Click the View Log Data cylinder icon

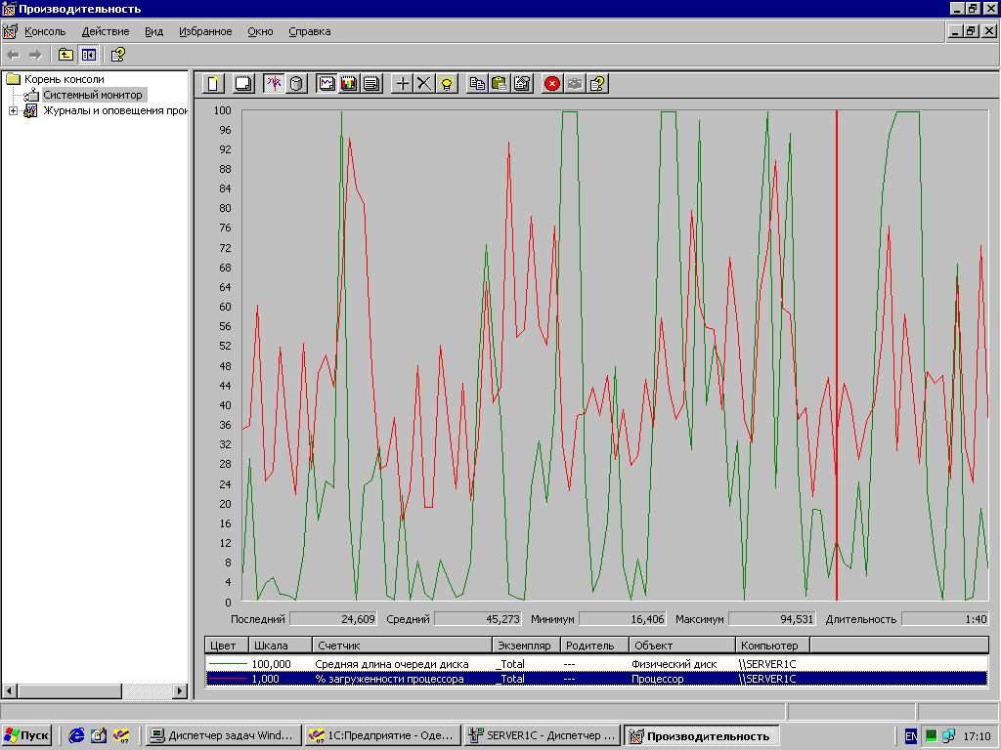coord(297,84)
